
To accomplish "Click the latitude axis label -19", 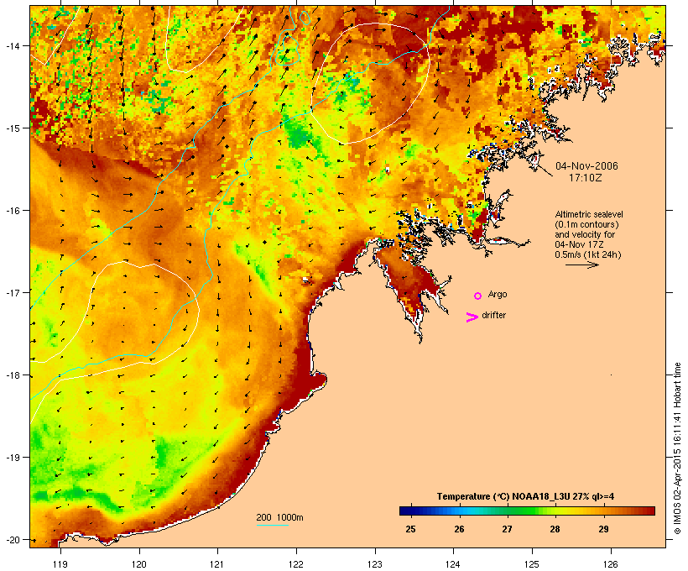I will click(x=13, y=458).
